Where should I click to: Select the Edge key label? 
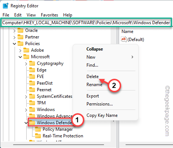coord(42,70)
